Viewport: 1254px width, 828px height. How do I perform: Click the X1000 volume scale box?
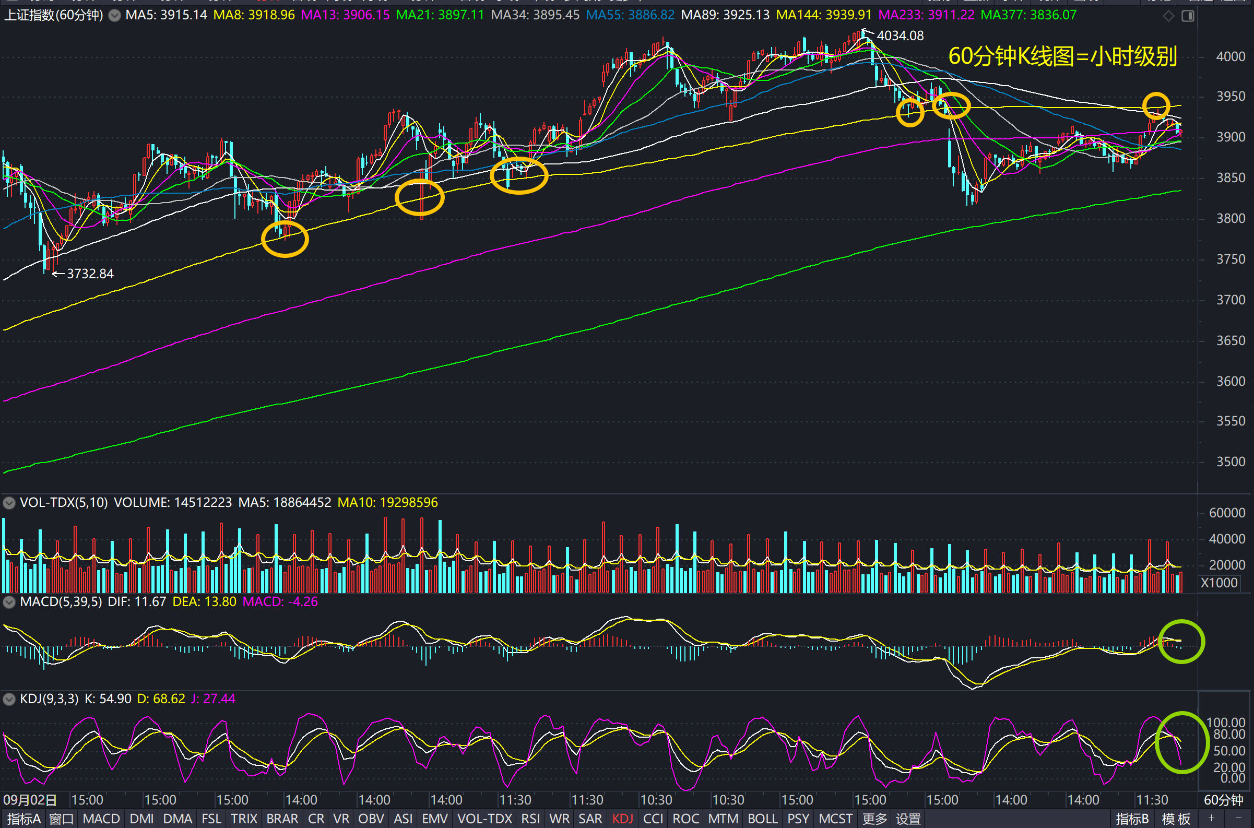coord(1218,583)
